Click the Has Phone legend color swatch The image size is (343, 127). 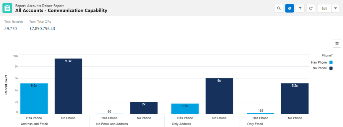331,62
